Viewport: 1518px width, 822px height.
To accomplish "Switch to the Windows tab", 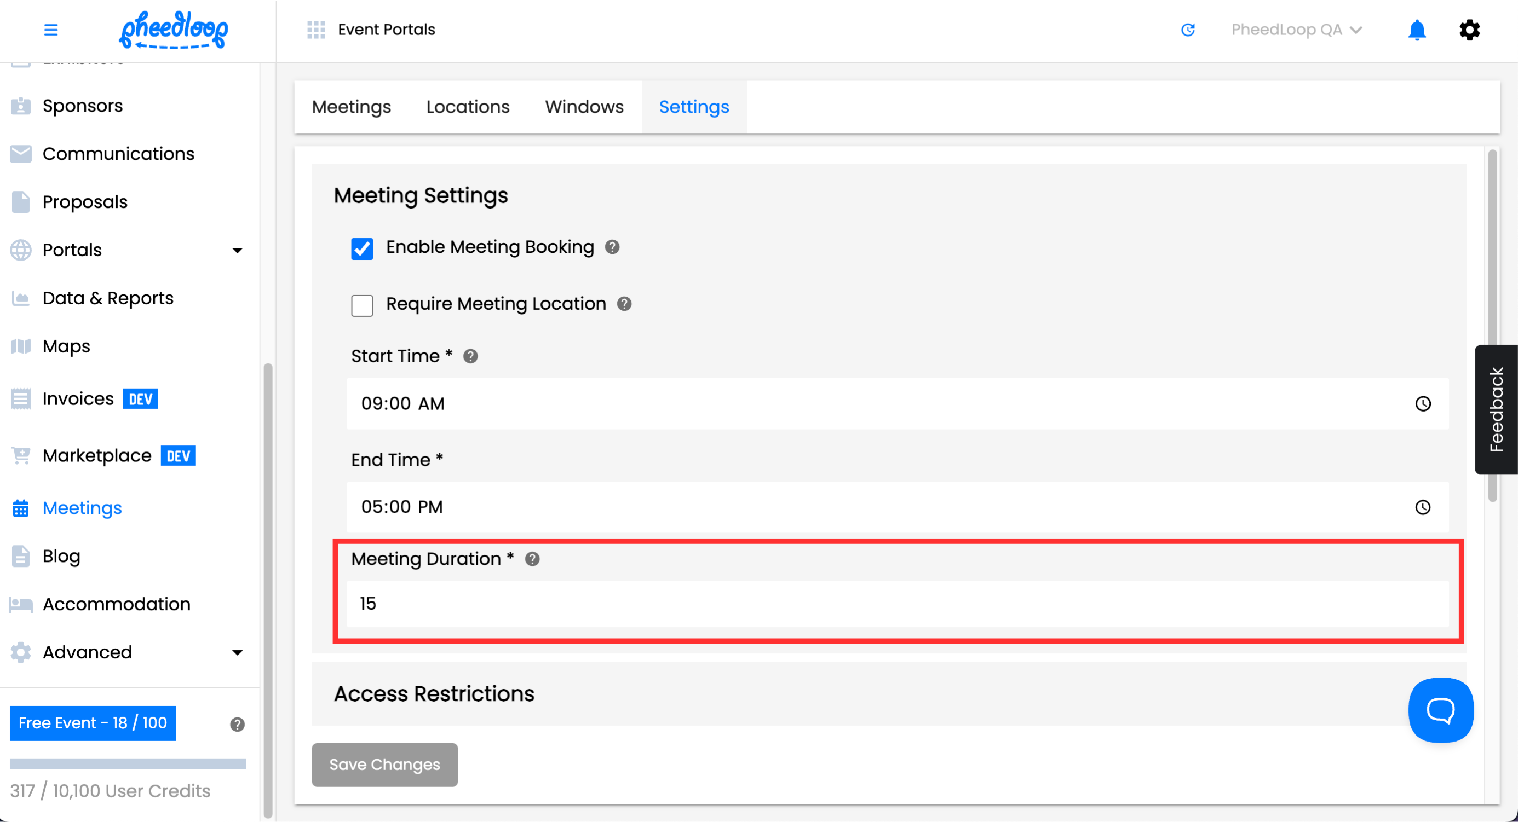I will point(583,107).
